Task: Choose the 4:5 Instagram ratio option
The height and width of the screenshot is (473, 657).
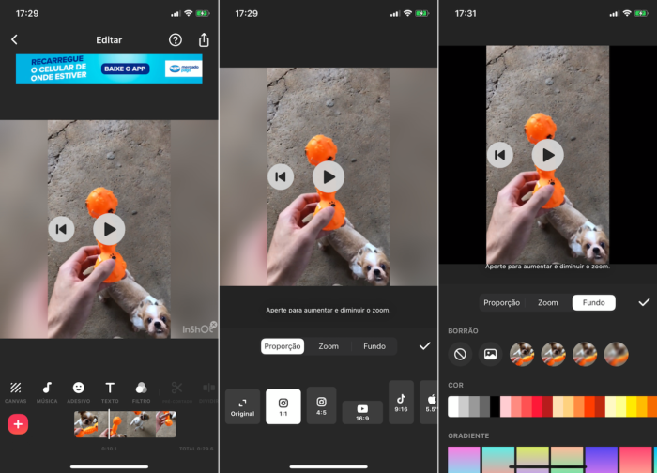Action: click(321, 405)
